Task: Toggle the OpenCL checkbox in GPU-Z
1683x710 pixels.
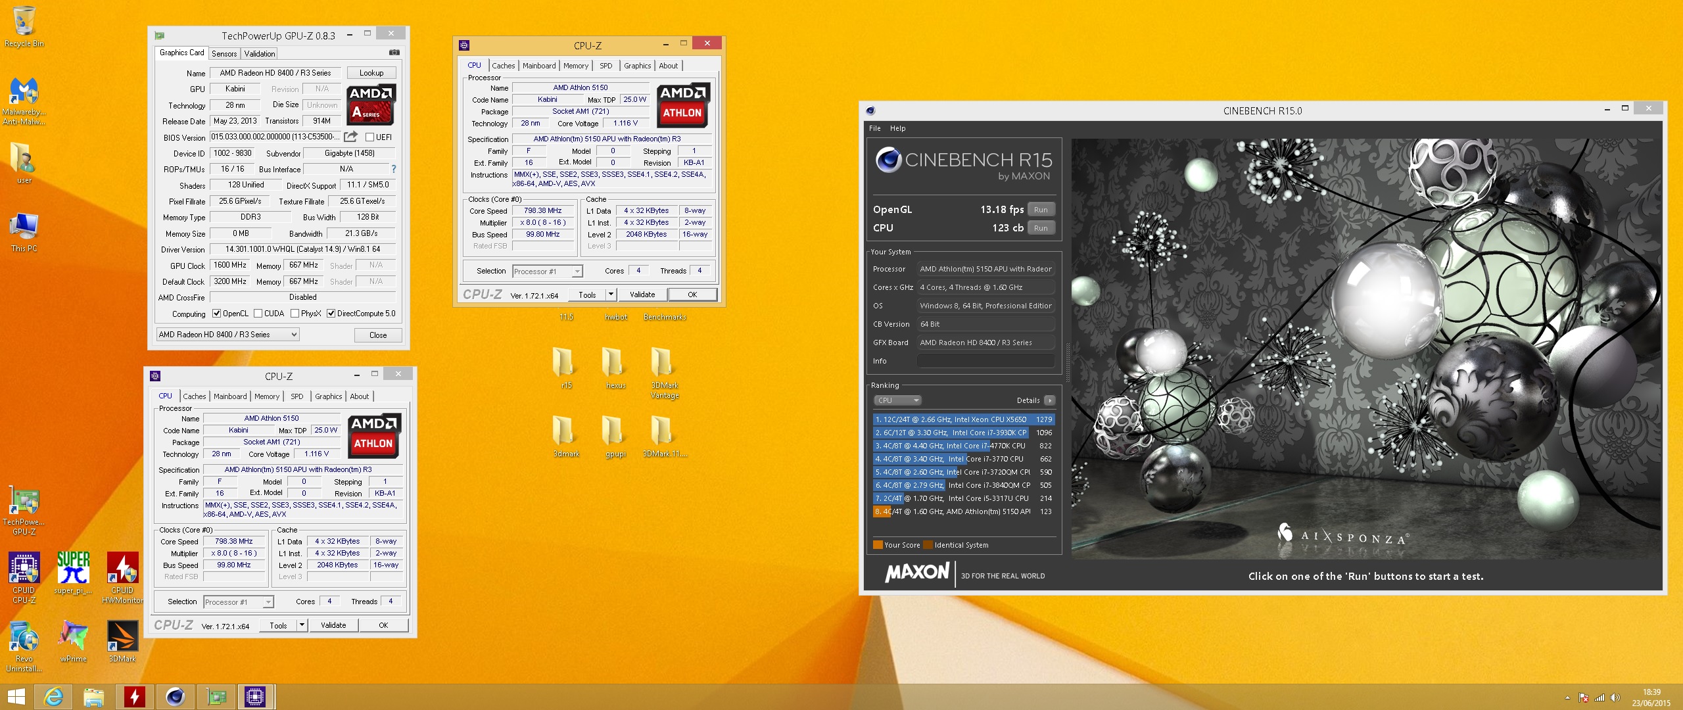Action: point(216,314)
